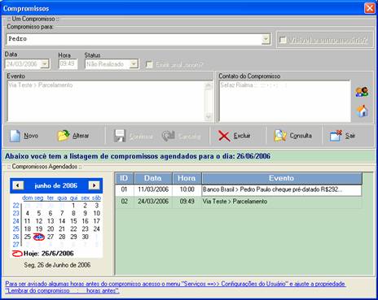The image size is (378, 300).
Task: Select day 20 in June calendar
Action: click(51, 229)
